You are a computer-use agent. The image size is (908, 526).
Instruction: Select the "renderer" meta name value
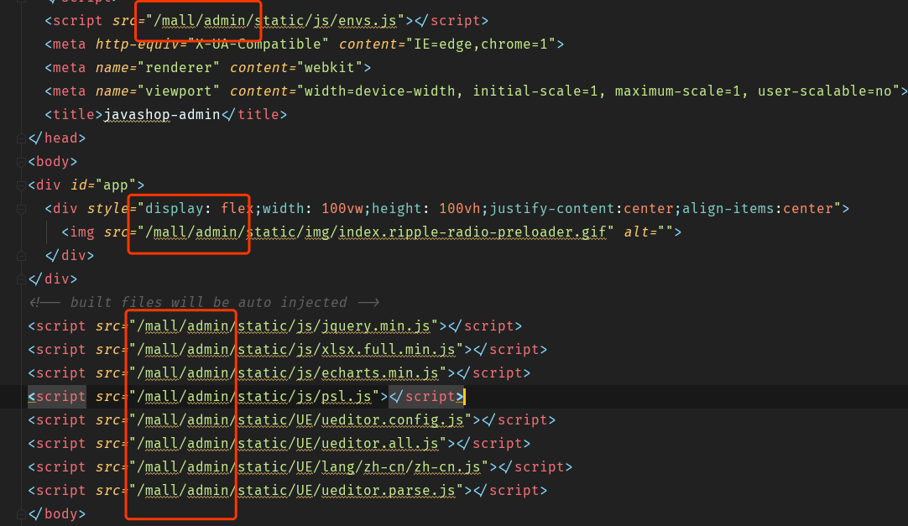[x=179, y=68]
